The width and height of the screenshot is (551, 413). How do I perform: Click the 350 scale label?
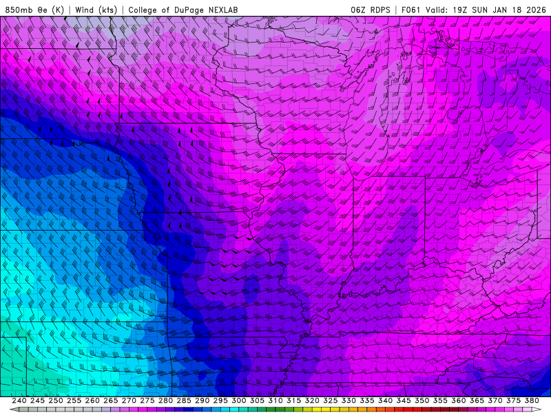tap(422, 401)
